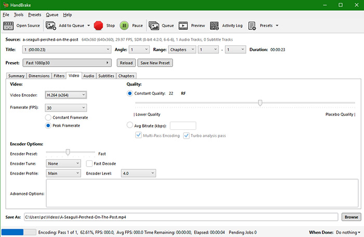This screenshot has height=237, width=364.
Task: Click the Lower Quality slider label
Action: pyautogui.click(x=148, y=115)
